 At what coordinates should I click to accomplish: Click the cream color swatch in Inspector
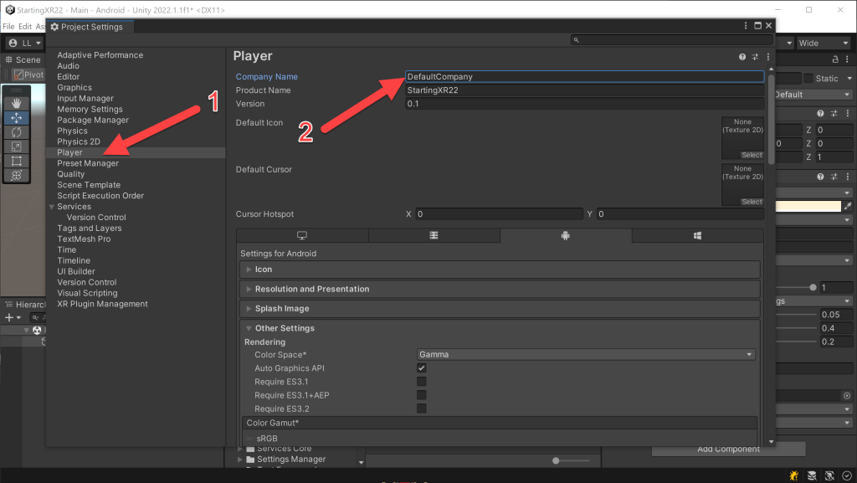[x=808, y=206]
